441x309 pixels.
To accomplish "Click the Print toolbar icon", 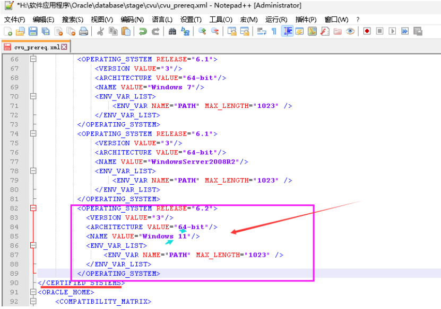I will (x=83, y=32).
